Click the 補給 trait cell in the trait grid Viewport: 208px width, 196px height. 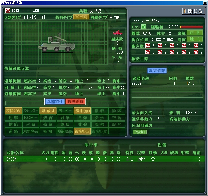13,124
